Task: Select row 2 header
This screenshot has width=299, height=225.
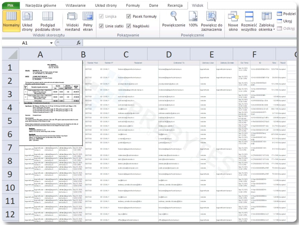Action: coord(10,81)
